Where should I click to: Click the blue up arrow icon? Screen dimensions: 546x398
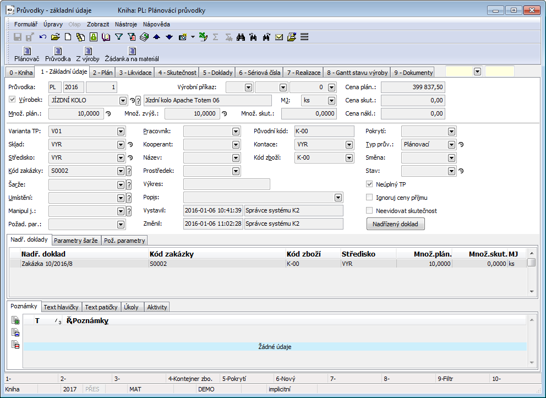pos(157,37)
